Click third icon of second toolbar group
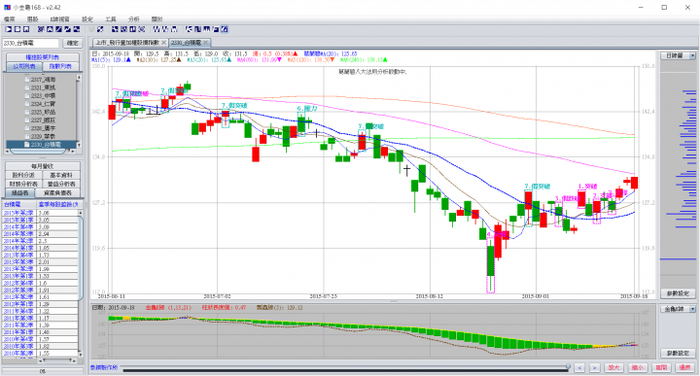 (58, 29)
